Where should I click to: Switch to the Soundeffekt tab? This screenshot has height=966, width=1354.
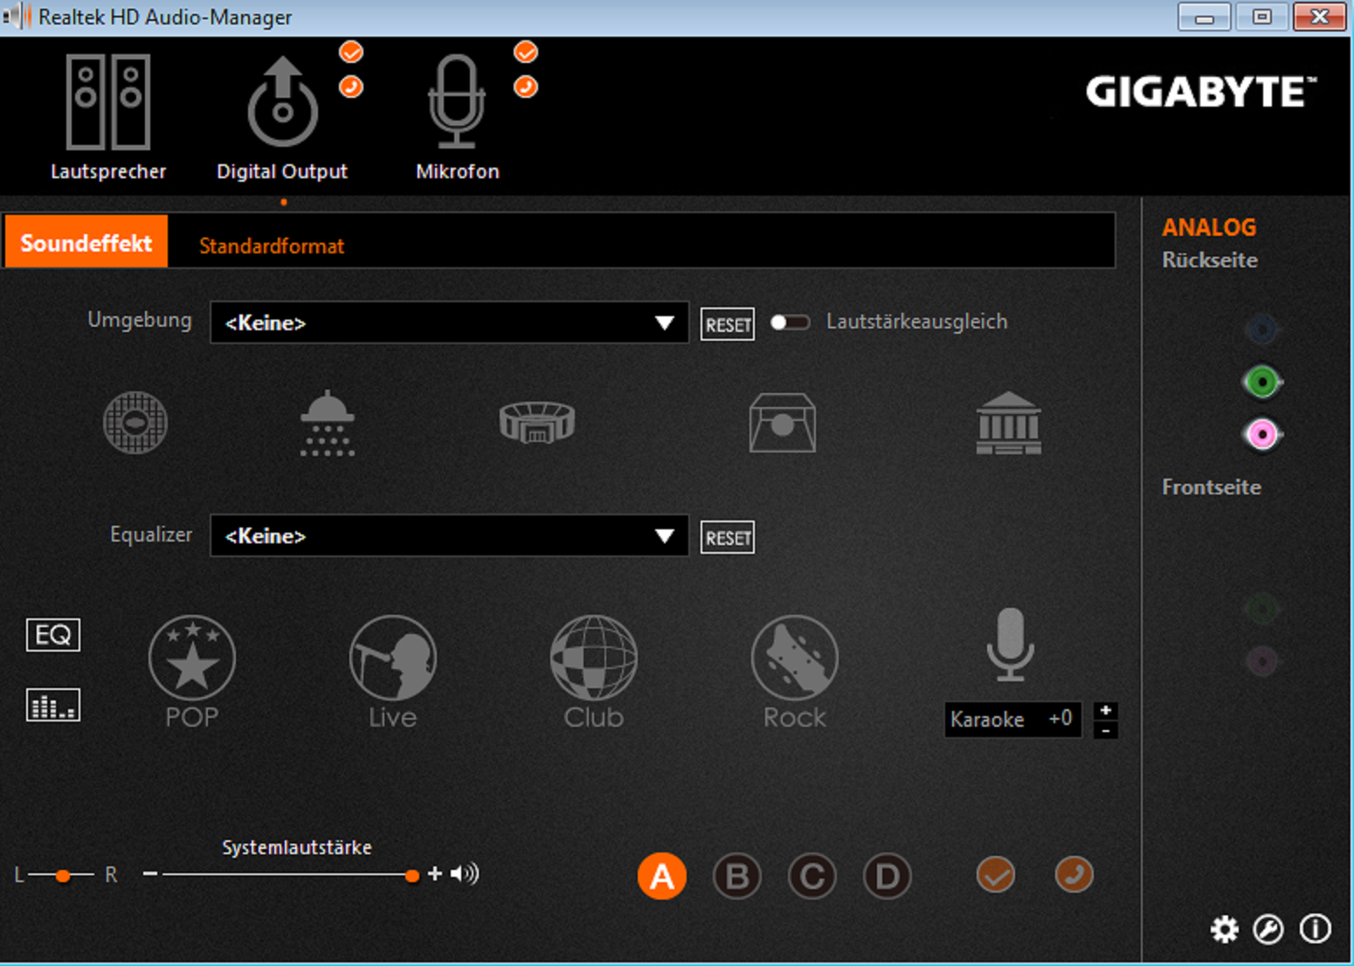tap(86, 242)
